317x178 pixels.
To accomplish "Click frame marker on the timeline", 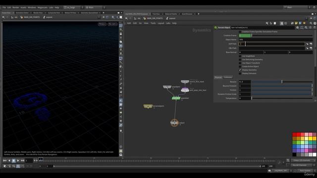I will [x=41, y=159].
